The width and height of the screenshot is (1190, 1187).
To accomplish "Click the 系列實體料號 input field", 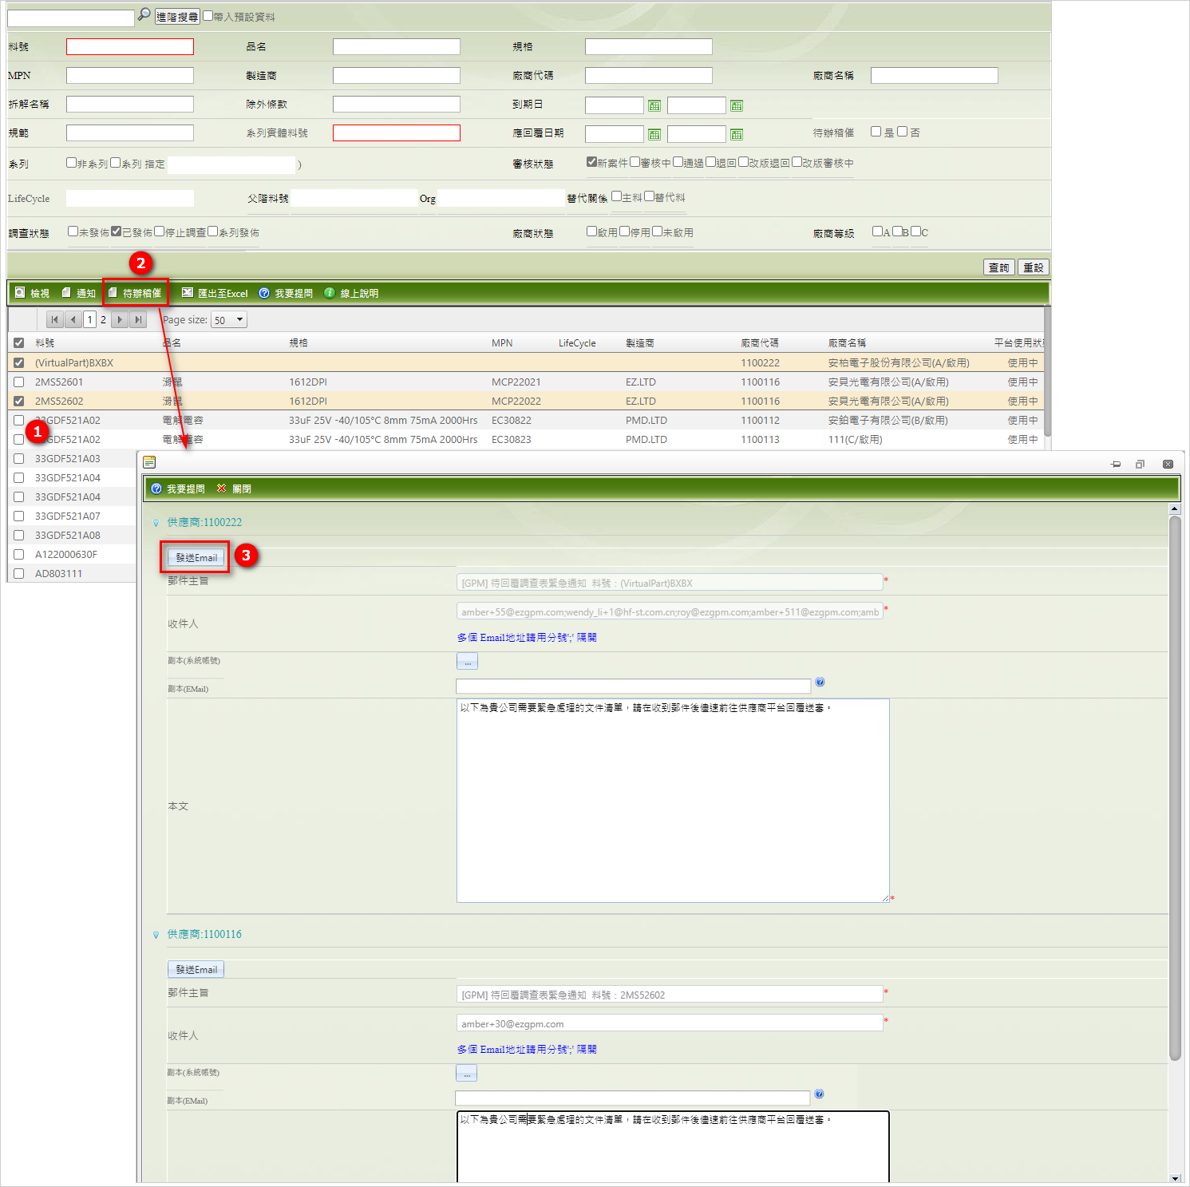I will [x=397, y=133].
